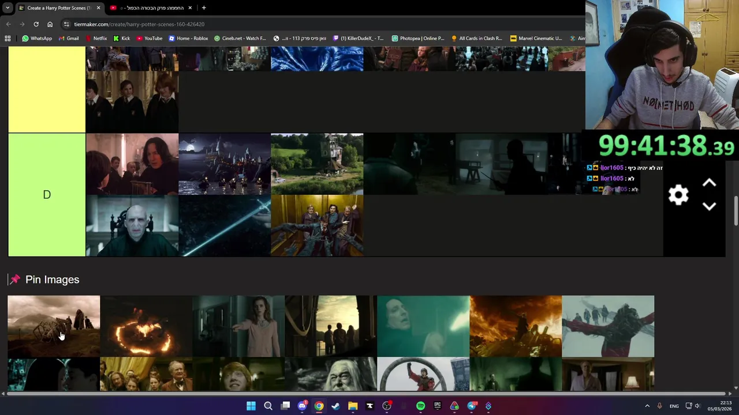
Task: Pick the Snape green tinted image
Action: (423, 326)
